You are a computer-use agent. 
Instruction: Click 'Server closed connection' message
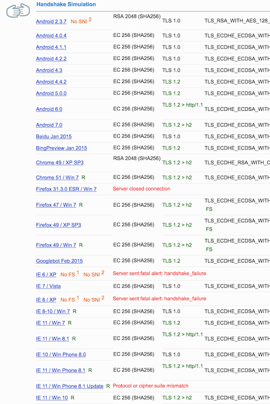coord(142,189)
